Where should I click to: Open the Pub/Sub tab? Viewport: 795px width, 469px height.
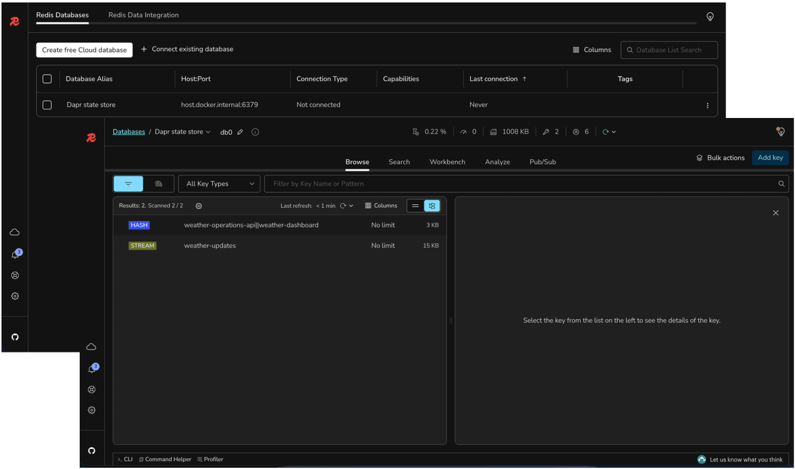click(x=543, y=162)
